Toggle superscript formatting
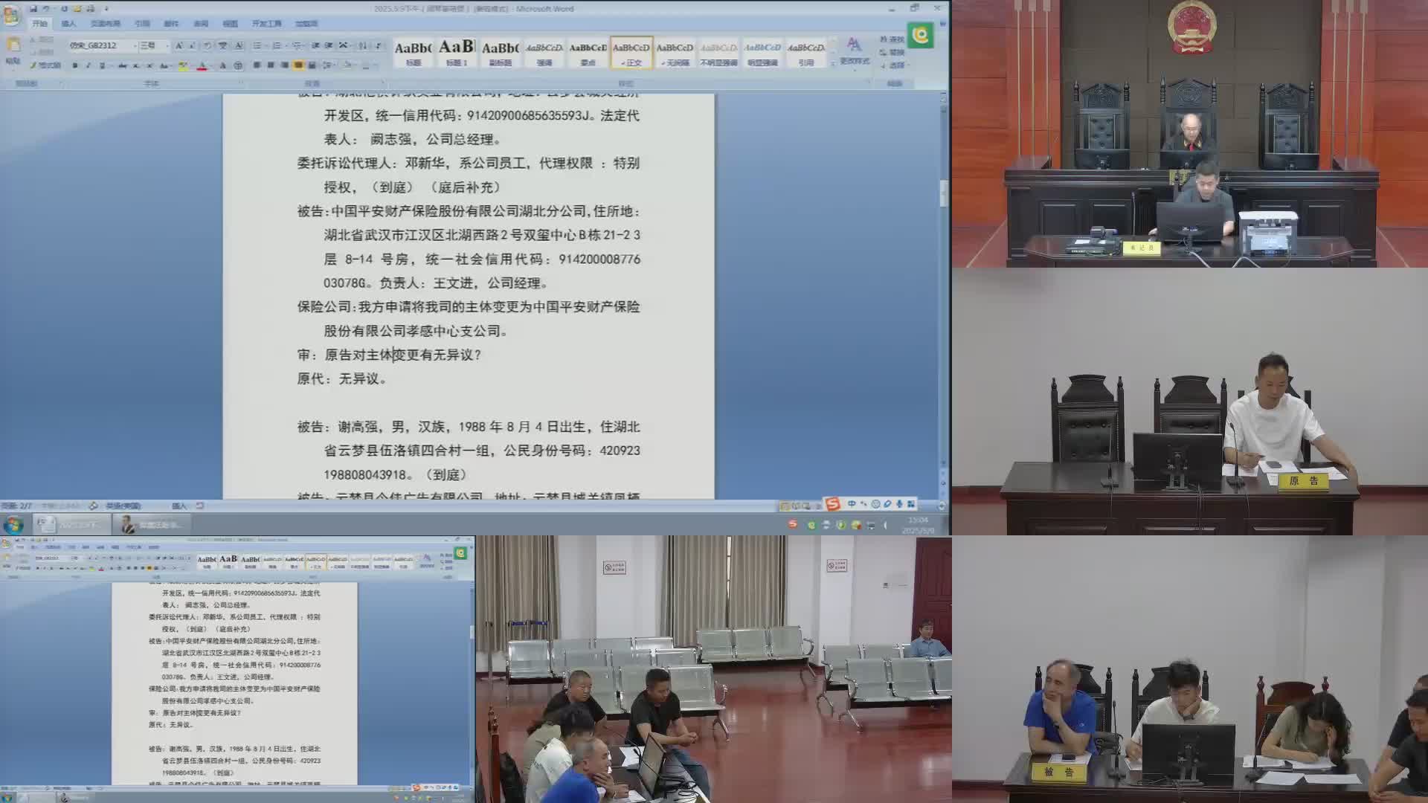Screen dimensions: 1428x803 point(149,65)
